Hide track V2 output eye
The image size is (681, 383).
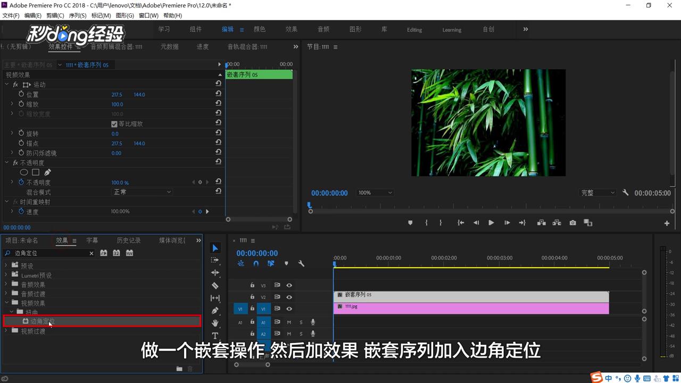click(289, 297)
